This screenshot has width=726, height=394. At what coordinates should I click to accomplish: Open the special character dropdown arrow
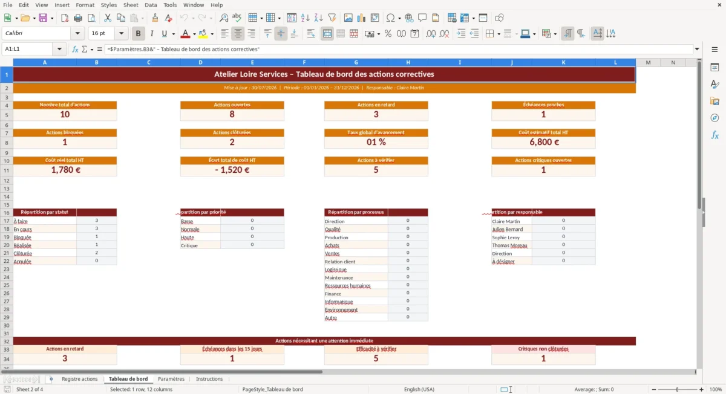pos(398,18)
